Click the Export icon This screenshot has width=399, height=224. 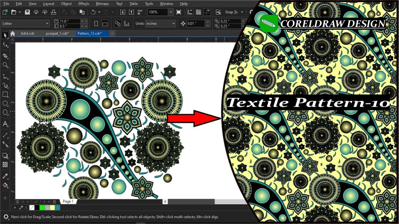click(x=131, y=12)
